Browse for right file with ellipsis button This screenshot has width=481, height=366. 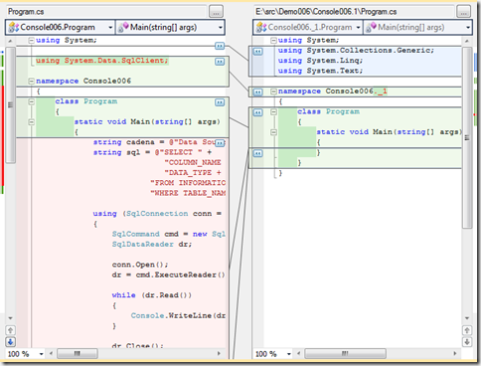463,12
